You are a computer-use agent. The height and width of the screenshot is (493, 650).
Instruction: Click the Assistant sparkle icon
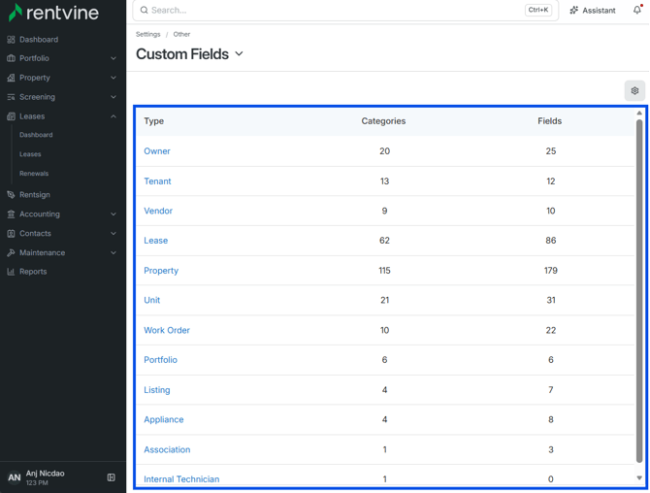573,11
